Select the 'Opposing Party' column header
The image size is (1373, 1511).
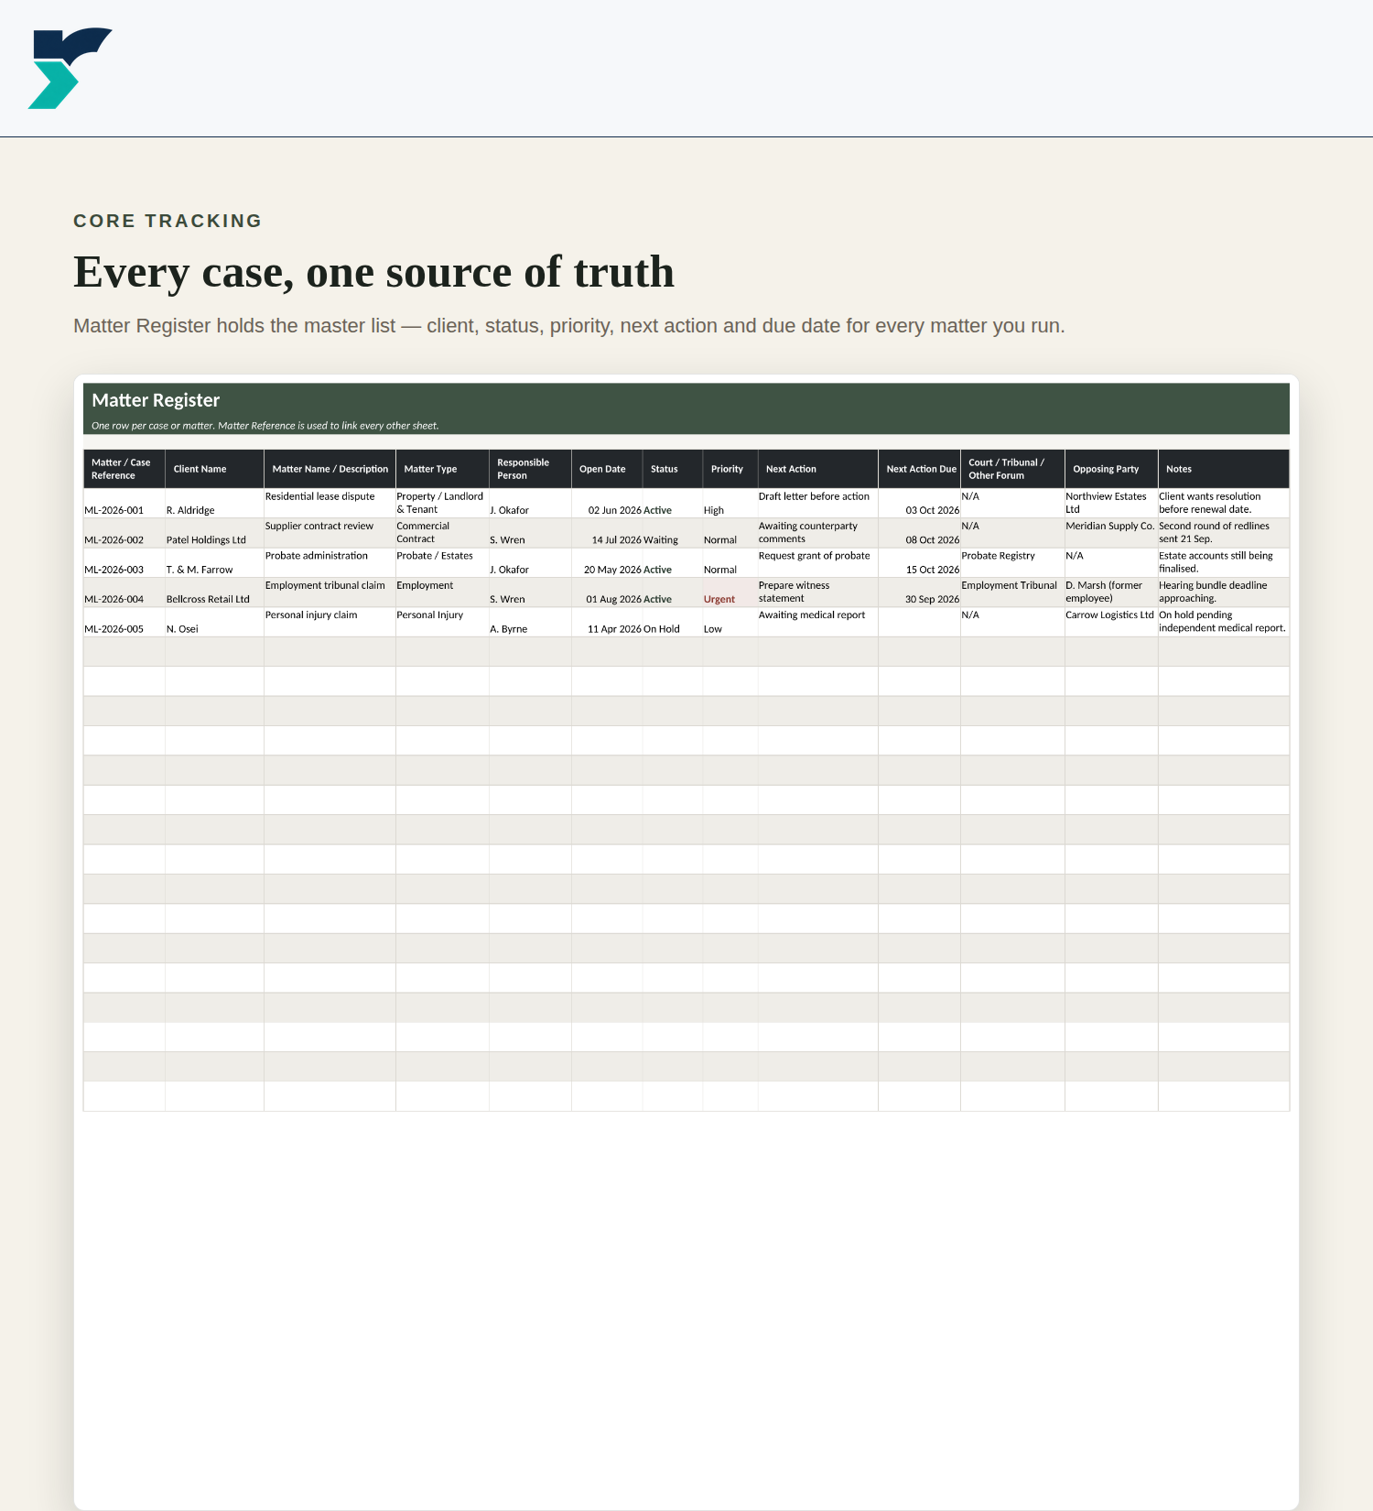click(x=1111, y=469)
